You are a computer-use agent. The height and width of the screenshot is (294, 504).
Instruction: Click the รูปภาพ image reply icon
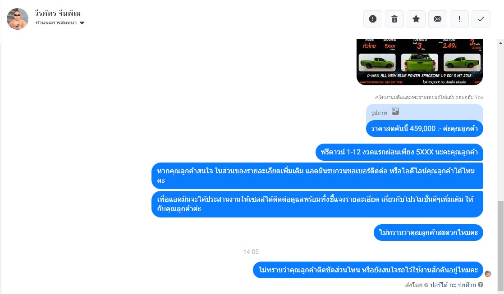pyautogui.click(x=395, y=111)
